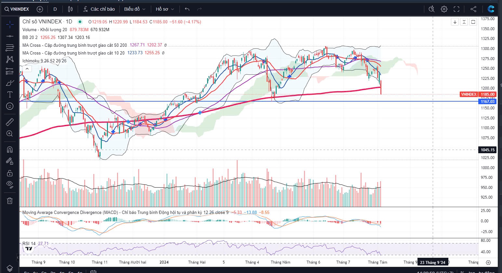Toggle stay in drawing mode

click(x=10, y=161)
